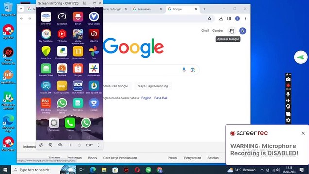Open Speedtest app on mirrored phone
The height and width of the screenshot is (174, 309).
62,17
